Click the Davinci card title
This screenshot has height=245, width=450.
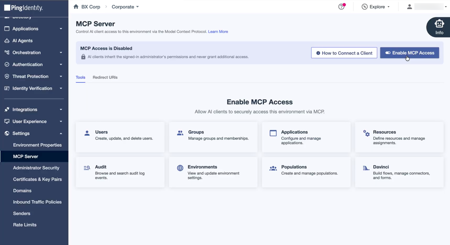[381, 167]
